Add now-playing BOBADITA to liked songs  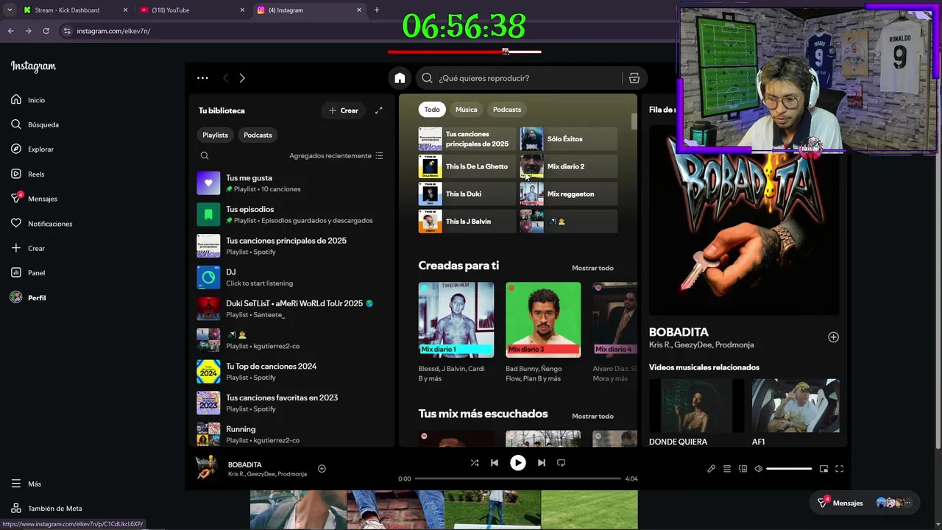(x=322, y=469)
